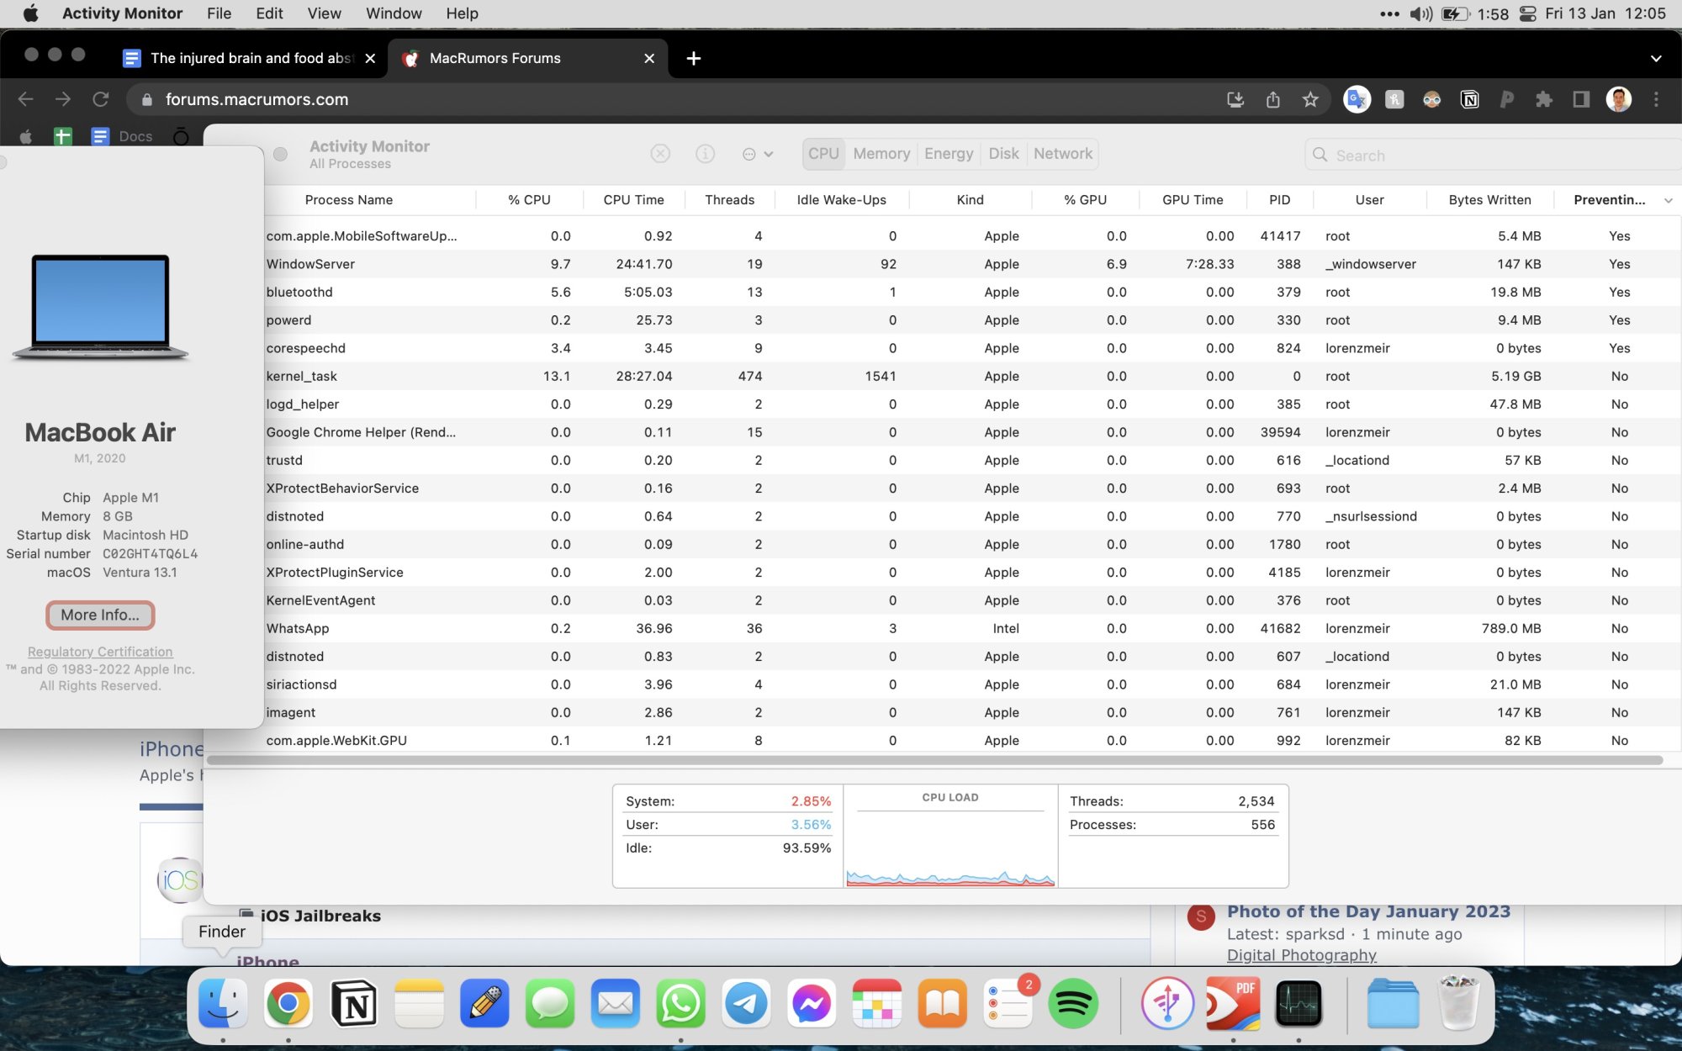Open the Window menu

(x=394, y=13)
